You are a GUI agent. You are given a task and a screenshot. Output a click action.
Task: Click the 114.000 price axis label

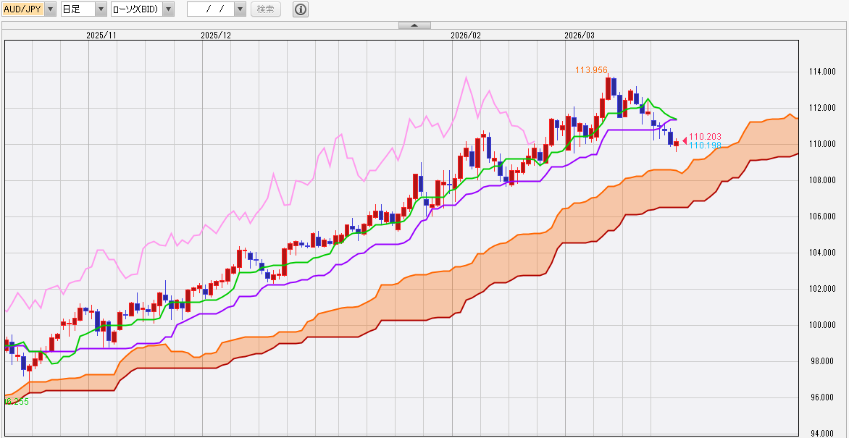click(x=821, y=72)
